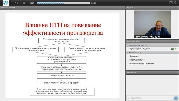Click the presenter video thumbnail

point(152,24)
